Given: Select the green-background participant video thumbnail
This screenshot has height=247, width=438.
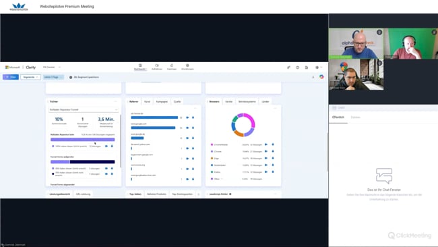Looking at the screenshot, I should click(410, 43).
